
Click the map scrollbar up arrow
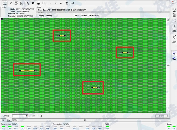(x=168, y=19)
